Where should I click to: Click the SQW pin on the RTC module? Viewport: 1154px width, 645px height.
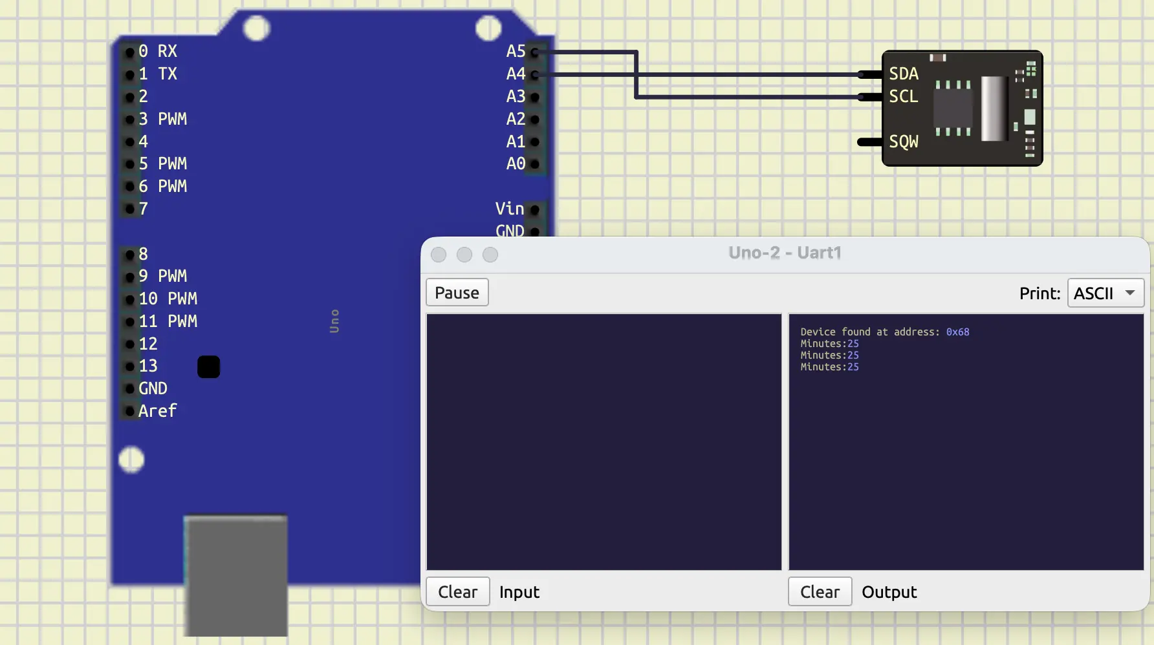[x=870, y=142]
